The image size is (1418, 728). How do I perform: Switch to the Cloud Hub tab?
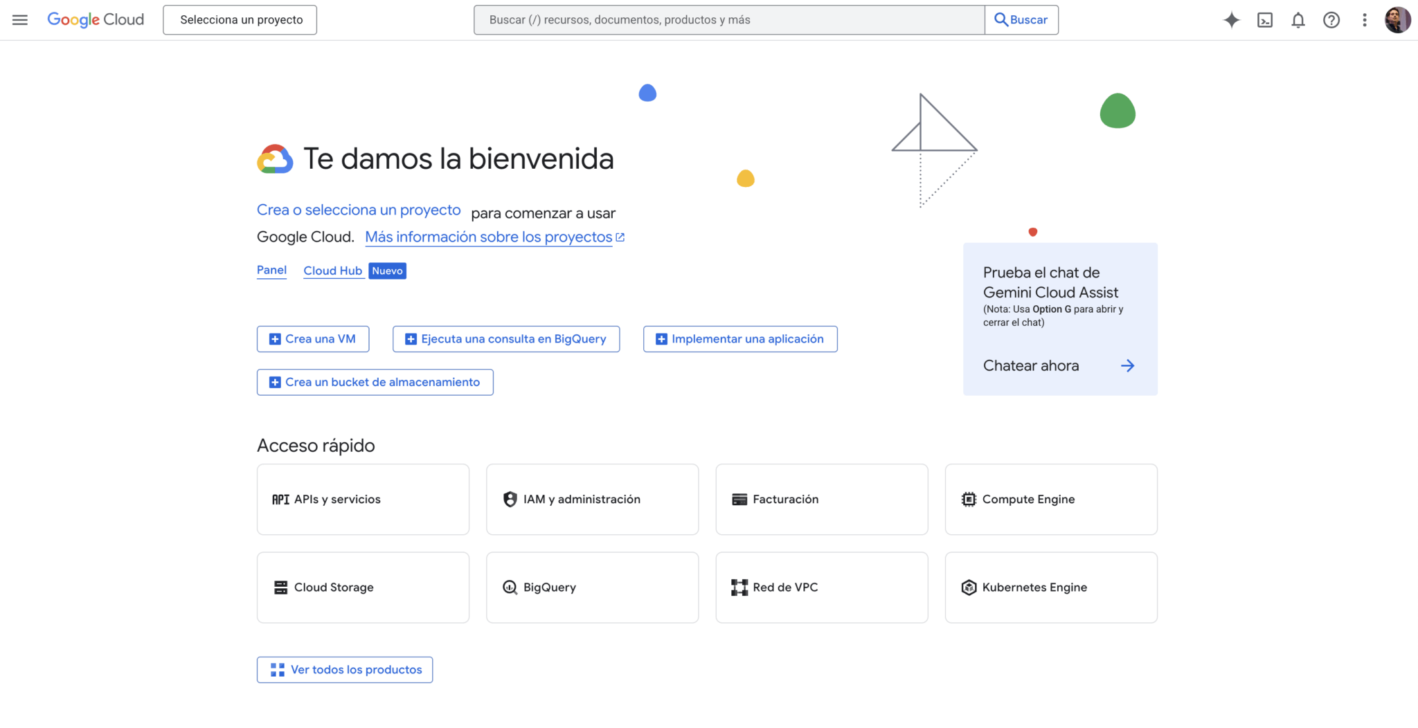tap(333, 271)
